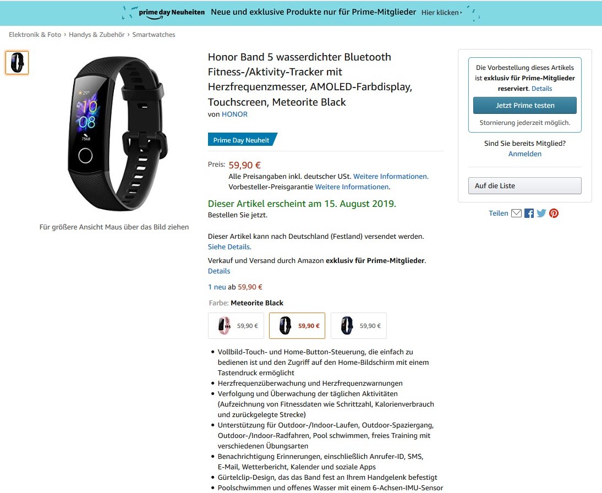Open the Auf die Liste button

(525, 186)
